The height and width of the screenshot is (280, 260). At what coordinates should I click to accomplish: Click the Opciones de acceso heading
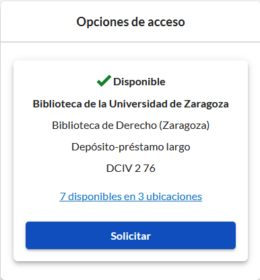pyautogui.click(x=131, y=22)
